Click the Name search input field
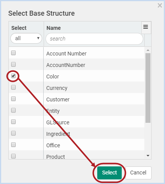The width and height of the screenshot is (165, 184). (94, 39)
